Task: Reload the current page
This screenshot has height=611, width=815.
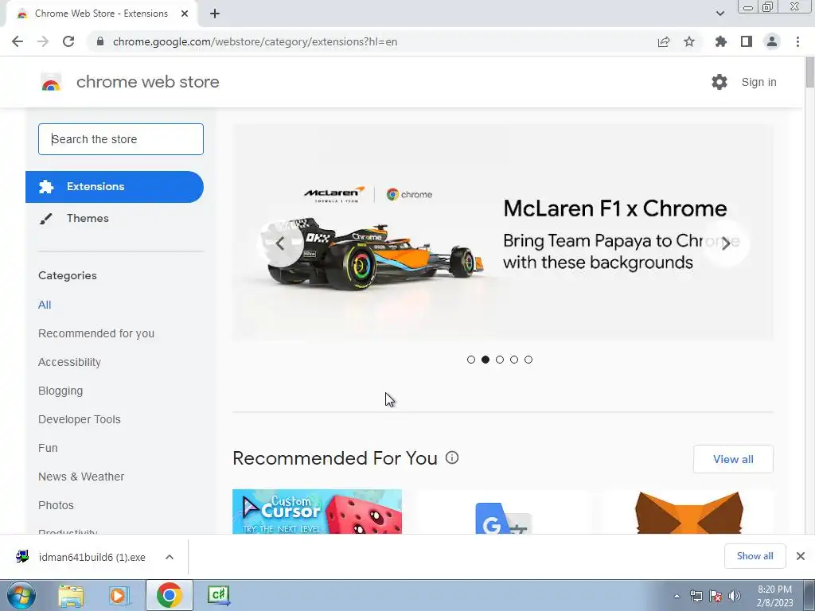Action: coord(68,41)
